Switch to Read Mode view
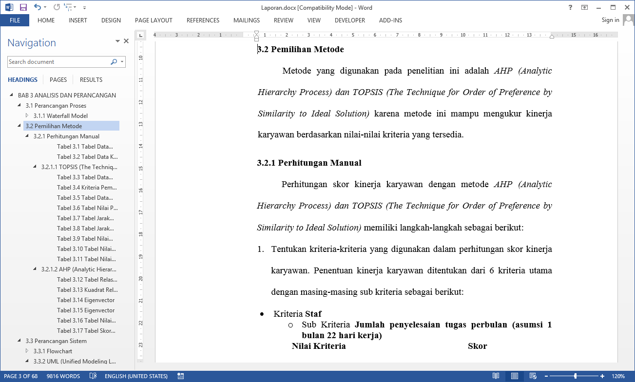Image resolution: width=635 pixels, height=382 pixels. click(x=496, y=376)
